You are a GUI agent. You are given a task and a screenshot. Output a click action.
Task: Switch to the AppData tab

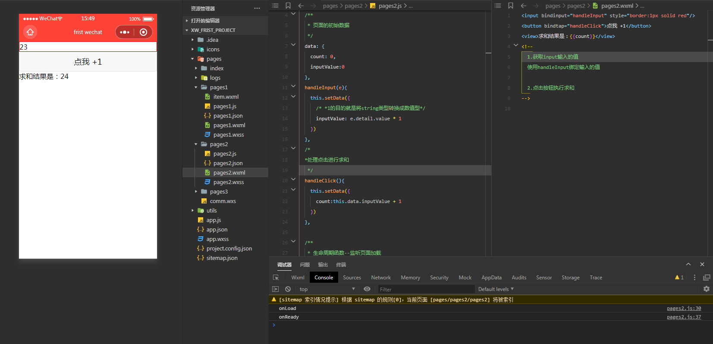click(x=491, y=278)
